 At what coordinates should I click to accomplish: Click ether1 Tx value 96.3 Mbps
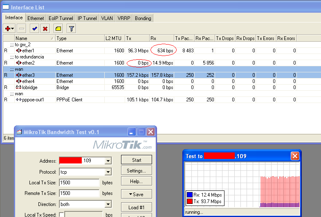pyautogui.click(x=138, y=51)
